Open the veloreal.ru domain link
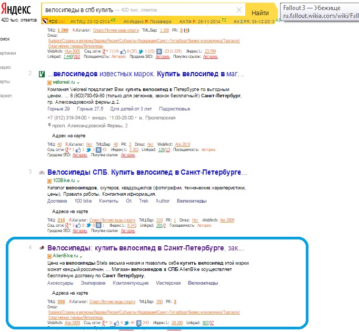 click(x=64, y=82)
